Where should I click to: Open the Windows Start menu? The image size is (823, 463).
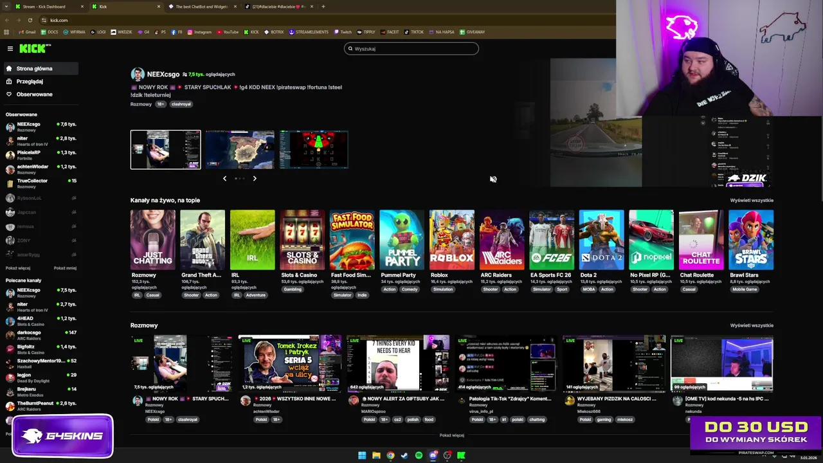click(x=362, y=455)
